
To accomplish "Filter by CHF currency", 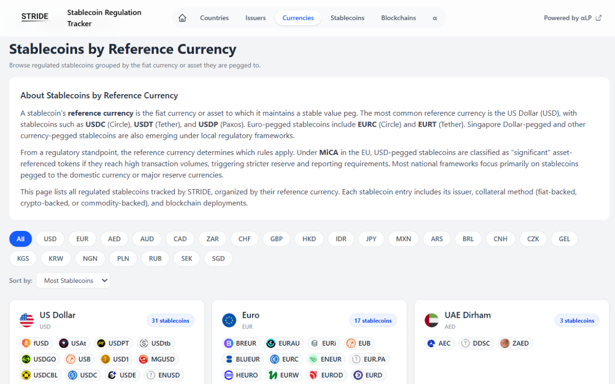I will point(245,239).
